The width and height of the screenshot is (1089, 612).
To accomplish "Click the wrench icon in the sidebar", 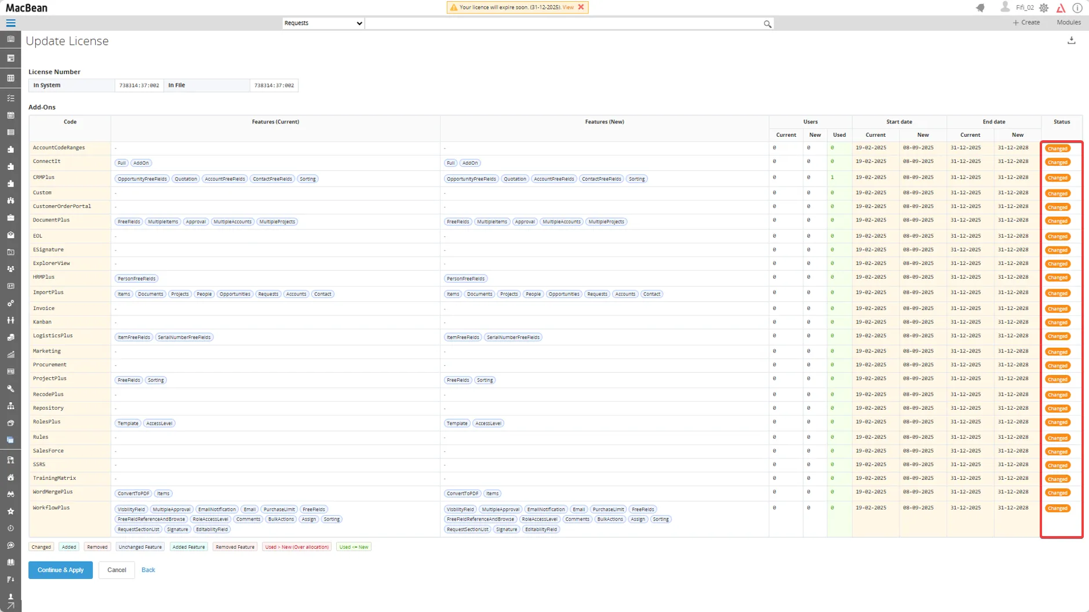I will click(10, 389).
